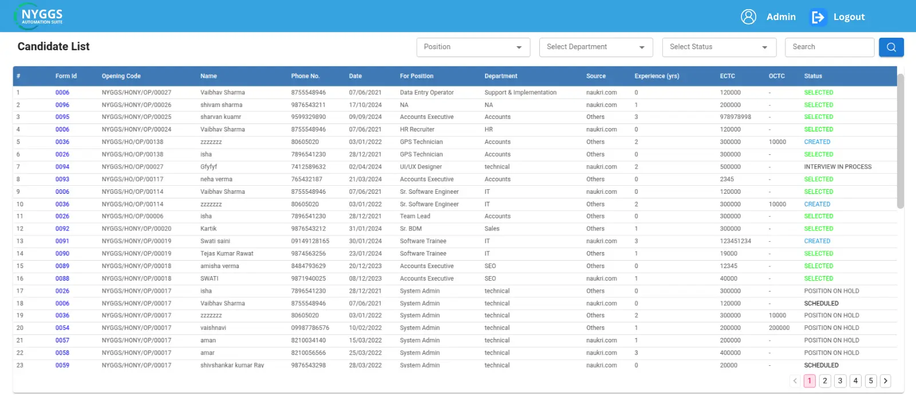Open Form Id 0092 for Kartik

point(62,229)
